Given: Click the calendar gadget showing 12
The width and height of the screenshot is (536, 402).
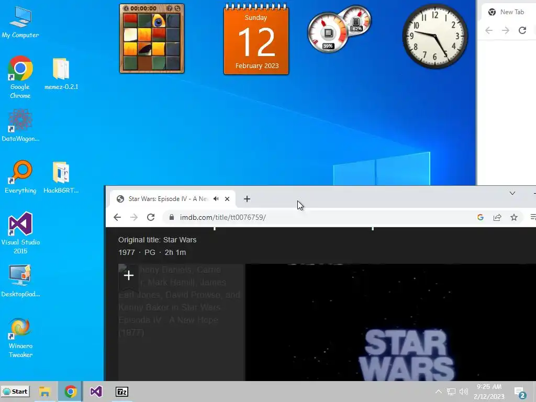Looking at the screenshot, I should click(x=256, y=39).
